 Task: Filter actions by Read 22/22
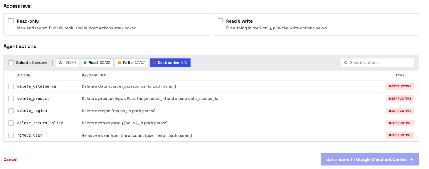pyautogui.click(x=97, y=63)
